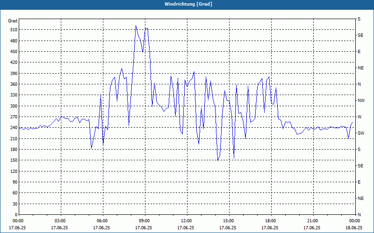
Task: Select the 450 degree axis label
Action: [14, 52]
